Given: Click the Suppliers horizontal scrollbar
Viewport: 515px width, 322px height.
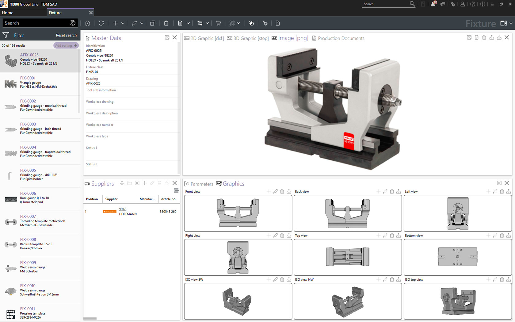Looking at the screenshot, I should [90, 318].
